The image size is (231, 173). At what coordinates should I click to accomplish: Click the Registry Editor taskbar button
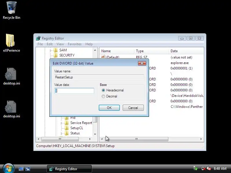tap(69, 169)
